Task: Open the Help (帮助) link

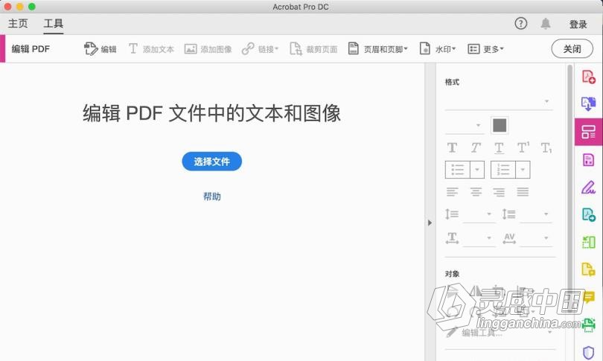Action: tap(212, 197)
